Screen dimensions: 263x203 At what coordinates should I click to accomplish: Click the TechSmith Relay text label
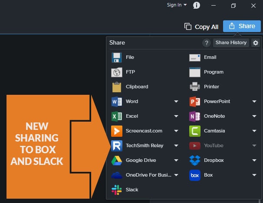click(x=145, y=145)
